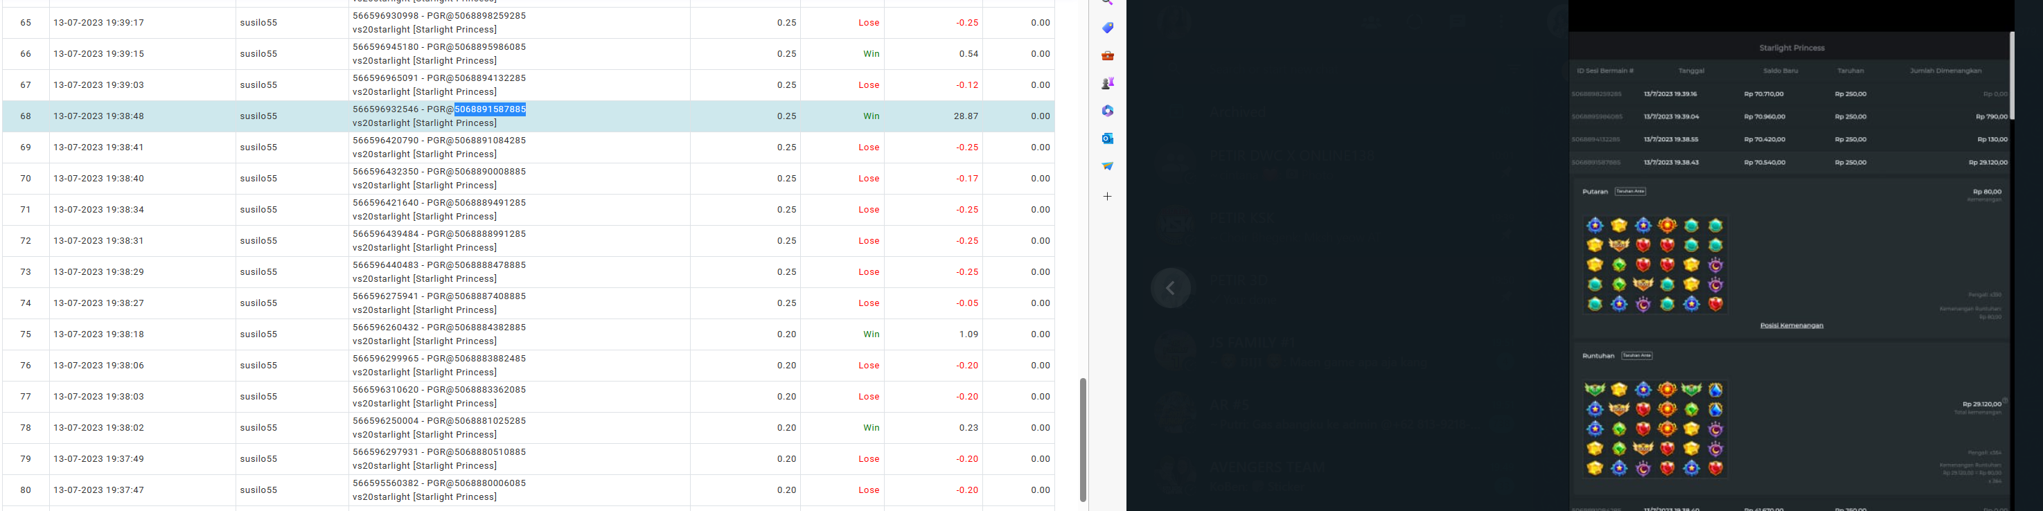Click the Tanggal column header
The height and width of the screenshot is (511, 2043).
(1692, 71)
